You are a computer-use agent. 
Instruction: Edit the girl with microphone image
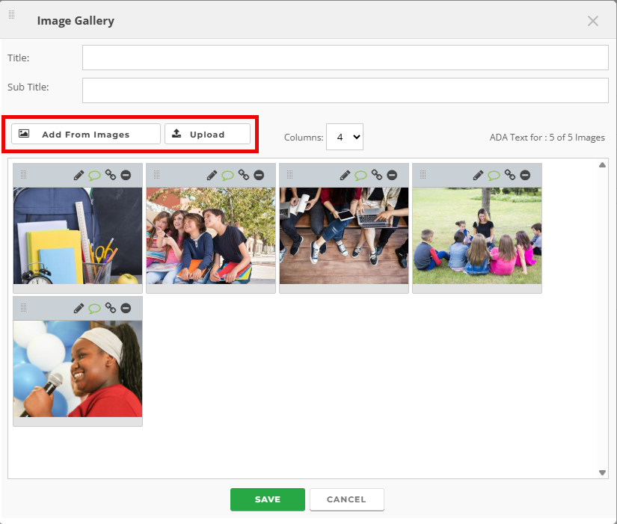point(79,308)
